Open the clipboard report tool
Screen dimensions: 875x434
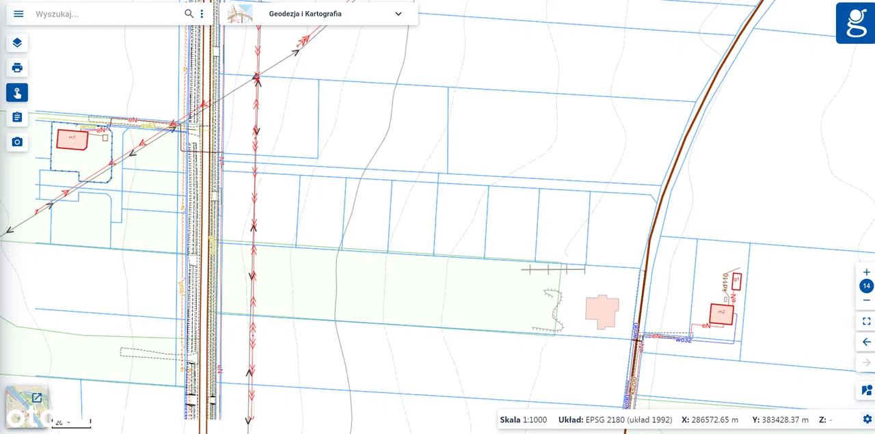pyautogui.click(x=17, y=118)
